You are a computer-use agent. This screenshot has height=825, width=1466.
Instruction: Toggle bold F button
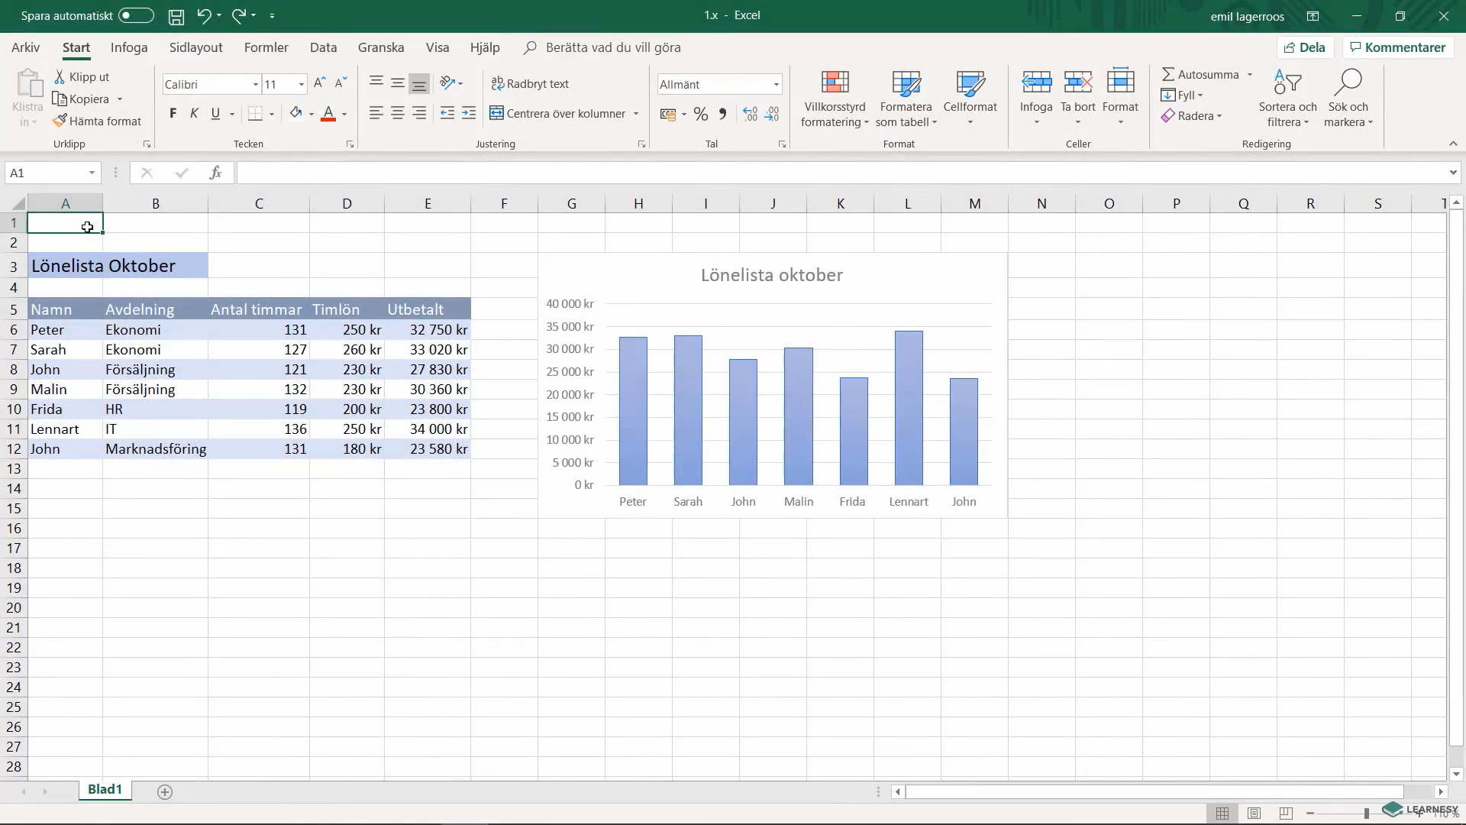click(173, 114)
